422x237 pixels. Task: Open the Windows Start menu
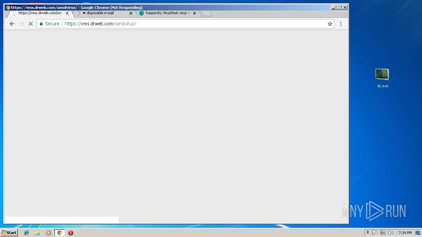pyautogui.click(x=9, y=233)
